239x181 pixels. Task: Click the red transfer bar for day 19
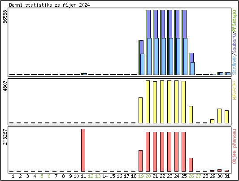(x=140, y=161)
